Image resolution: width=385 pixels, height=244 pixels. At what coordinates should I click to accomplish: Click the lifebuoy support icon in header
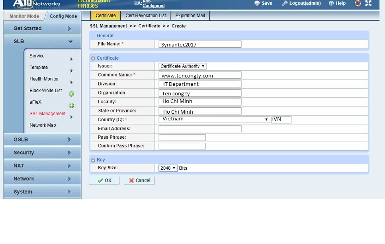point(358,3)
